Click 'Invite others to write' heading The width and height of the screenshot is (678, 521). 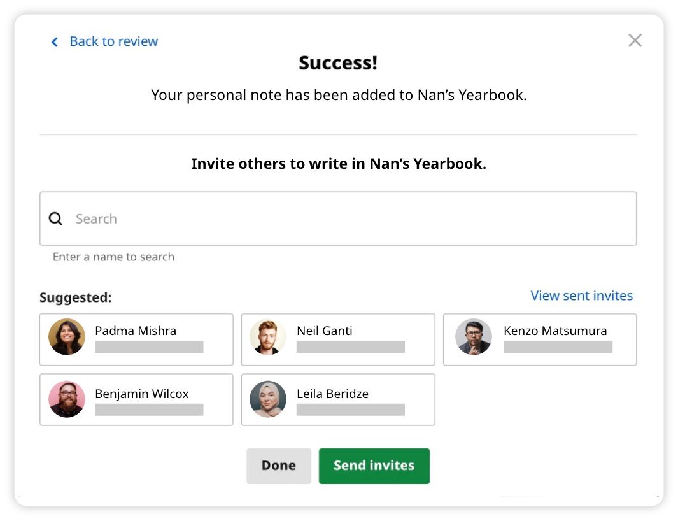[339, 164]
